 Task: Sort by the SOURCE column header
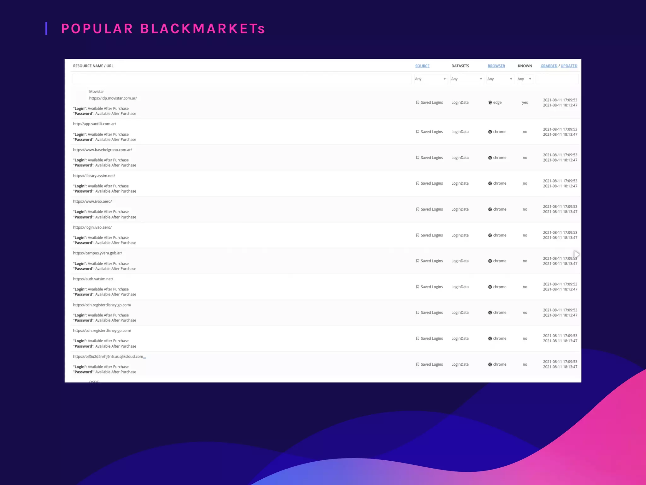pos(422,66)
